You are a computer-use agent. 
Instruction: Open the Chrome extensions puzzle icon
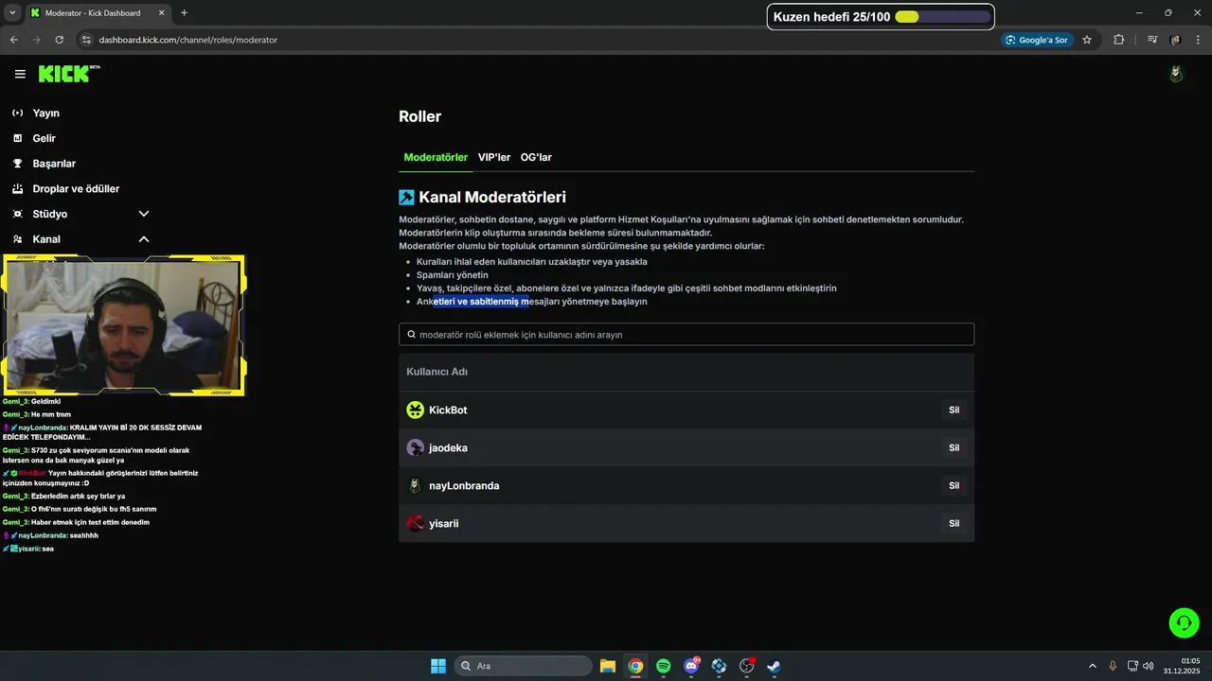[1118, 40]
